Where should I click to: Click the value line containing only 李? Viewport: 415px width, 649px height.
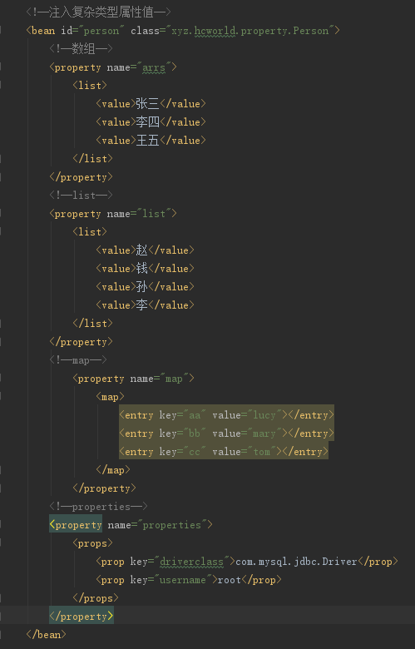click(145, 305)
